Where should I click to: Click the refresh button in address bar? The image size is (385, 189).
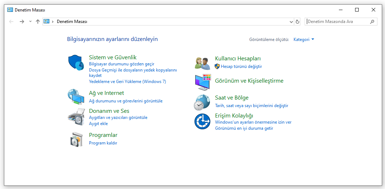pos(297,22)
